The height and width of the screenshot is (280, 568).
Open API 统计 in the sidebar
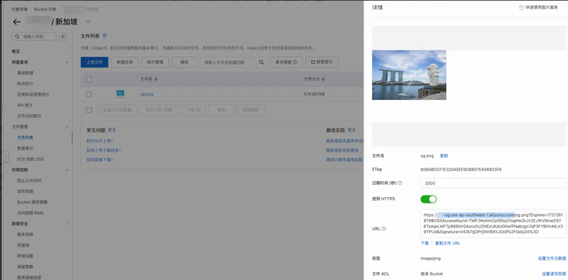click(25, 105)
